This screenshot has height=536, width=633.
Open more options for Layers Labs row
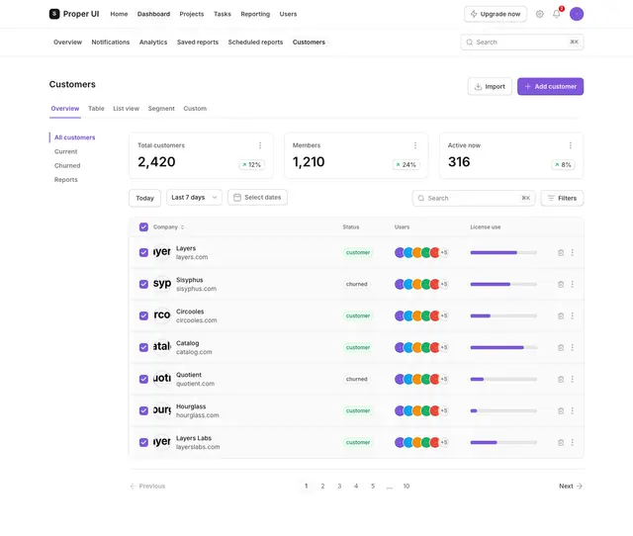[x=572, y=442]
